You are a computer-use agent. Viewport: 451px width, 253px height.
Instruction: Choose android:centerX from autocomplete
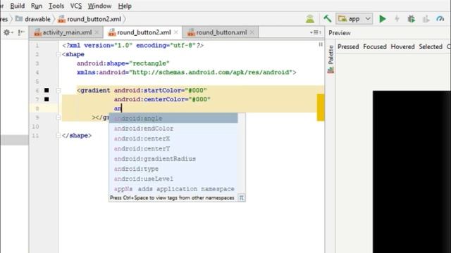pyautogui.click(x=173, y=138)
